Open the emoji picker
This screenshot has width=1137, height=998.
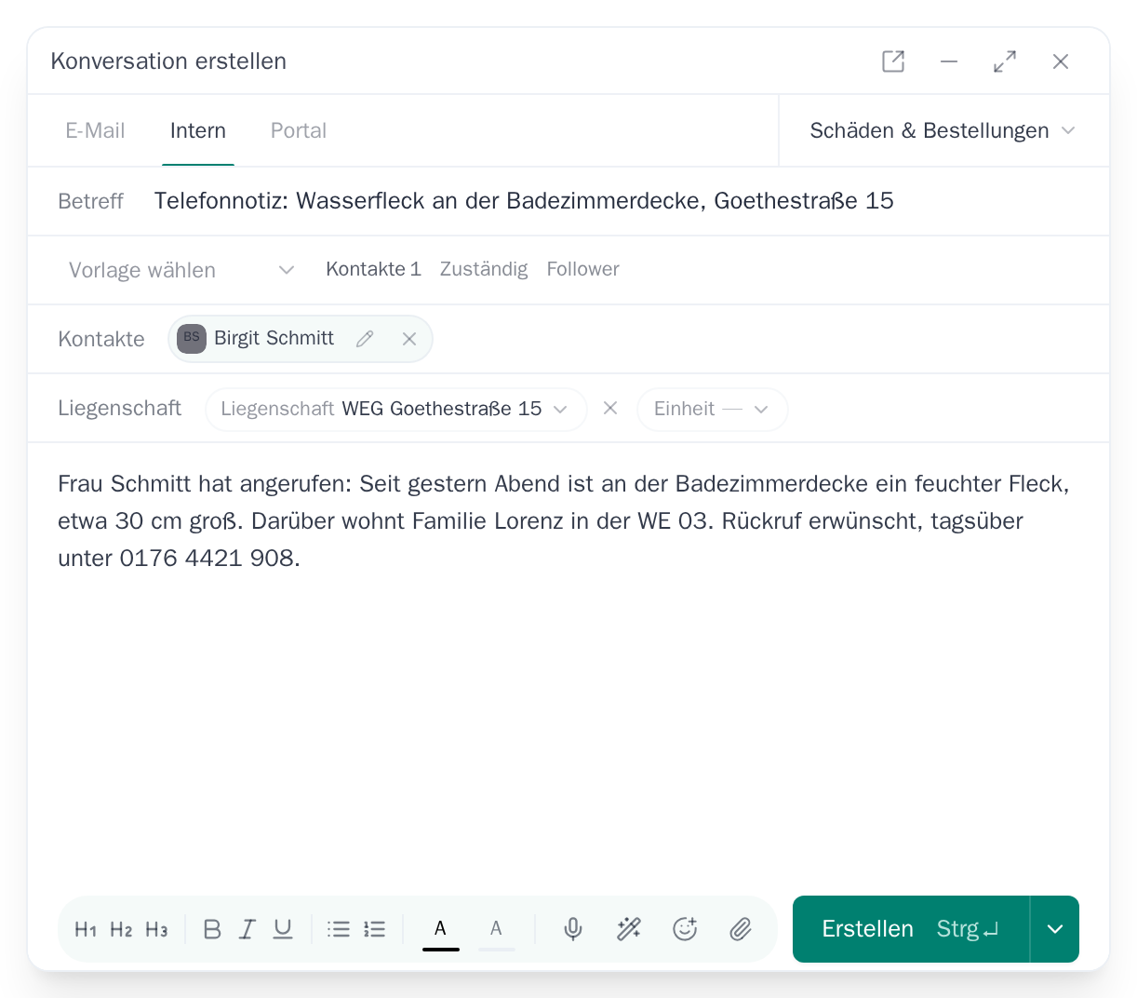pyautogui.click(x=685, y=929)
